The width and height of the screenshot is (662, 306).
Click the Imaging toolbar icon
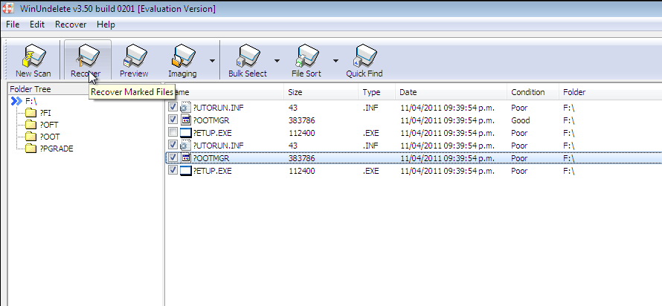coord(182,58)
